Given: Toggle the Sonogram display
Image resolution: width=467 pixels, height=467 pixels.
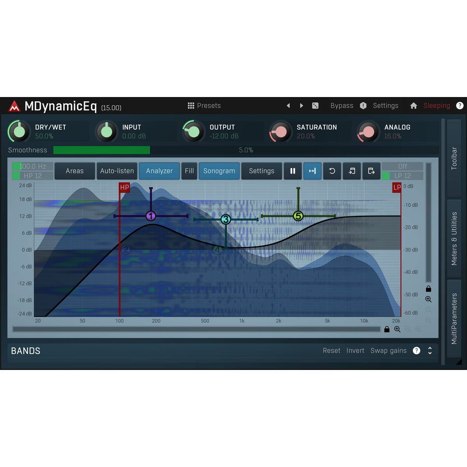Looking at the screenshot, I should [x=219, y=171].
